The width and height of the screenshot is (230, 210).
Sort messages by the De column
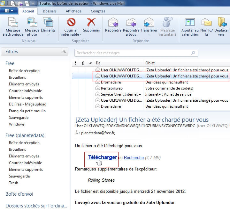[x=119, y=63]
